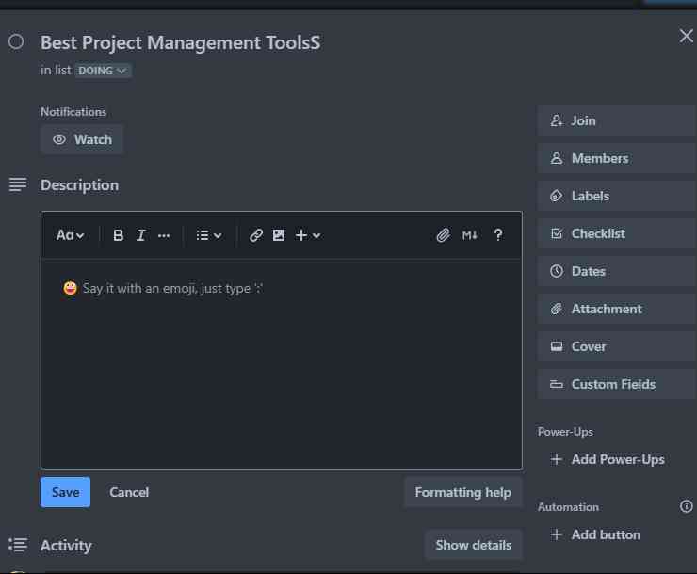Image resolution: width=697 pixels, height=574 pixels.
Task: Click the Notifications label
Action: pyautogui.click(x=73, y=112)
